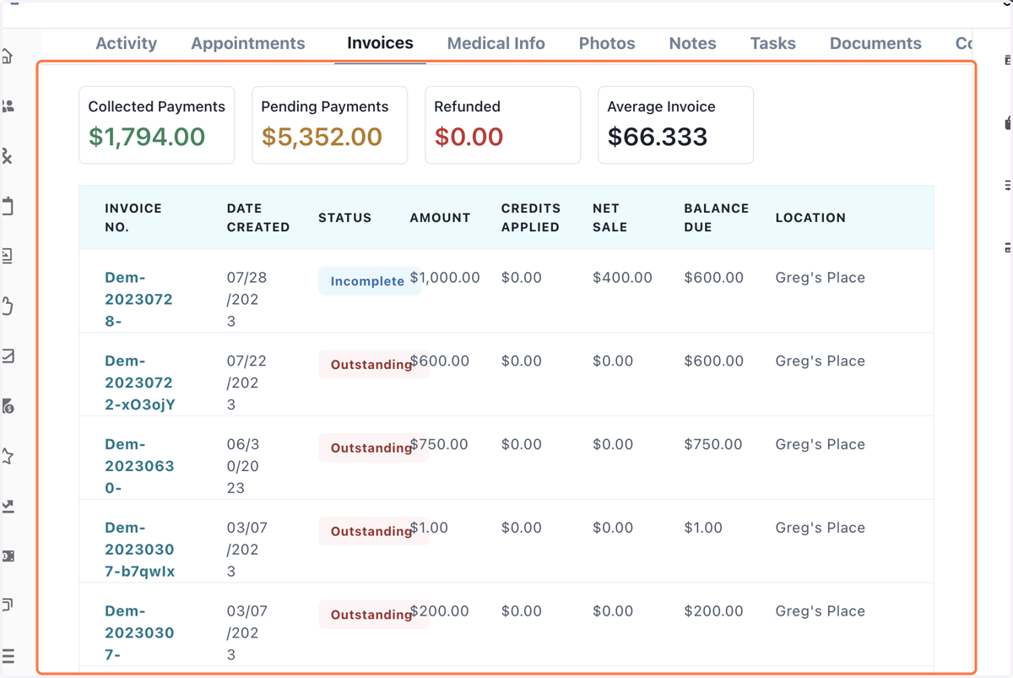This screenshot has height=678, width=1013.
Task: Open invoice Dem-20230722-xO3ojY
Action: pyautogui.click(x=140, y=382)
